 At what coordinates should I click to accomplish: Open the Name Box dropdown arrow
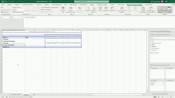pos(9,17)
